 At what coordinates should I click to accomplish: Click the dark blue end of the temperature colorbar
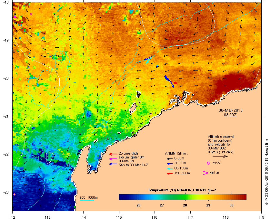tap(121, 197)
